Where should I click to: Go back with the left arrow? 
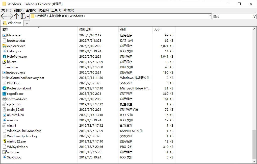click(4, 16)
